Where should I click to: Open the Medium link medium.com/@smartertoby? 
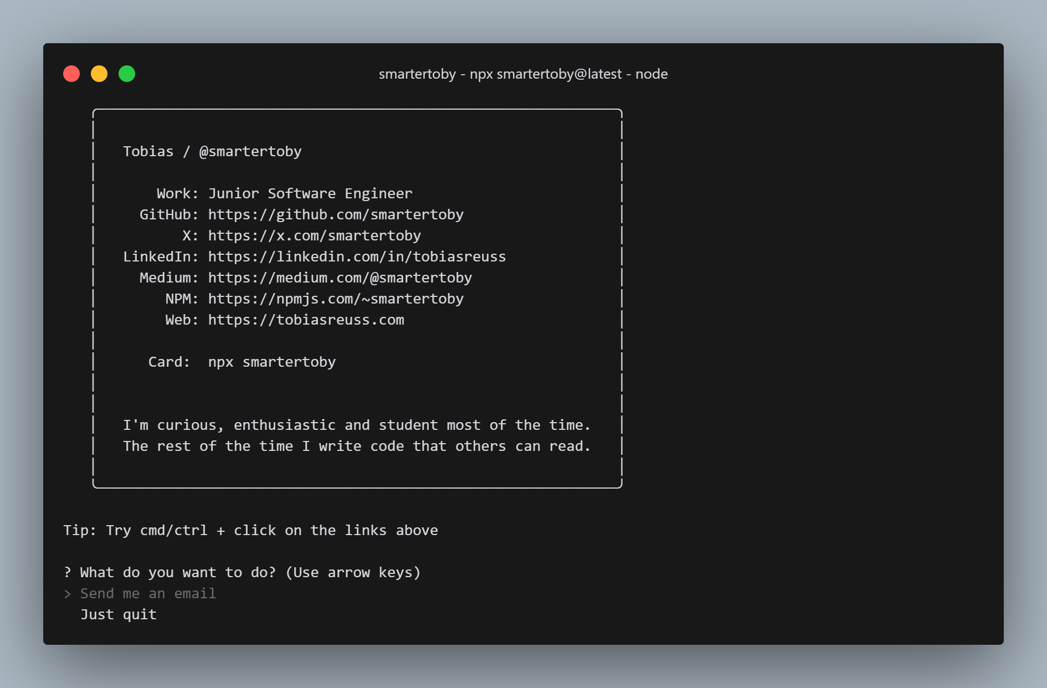[x=340, y=278]
